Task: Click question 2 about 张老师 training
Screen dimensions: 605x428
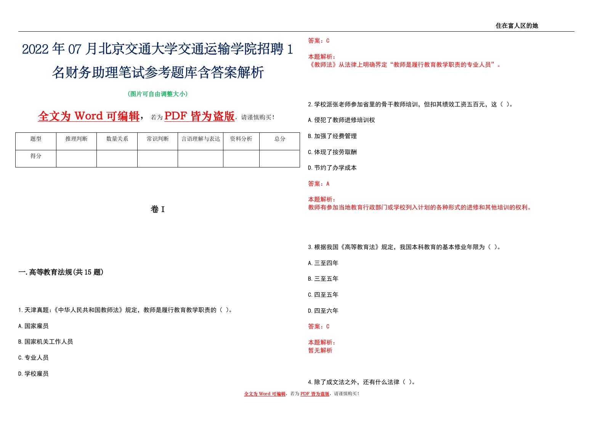Action: (x=410, y=104)
